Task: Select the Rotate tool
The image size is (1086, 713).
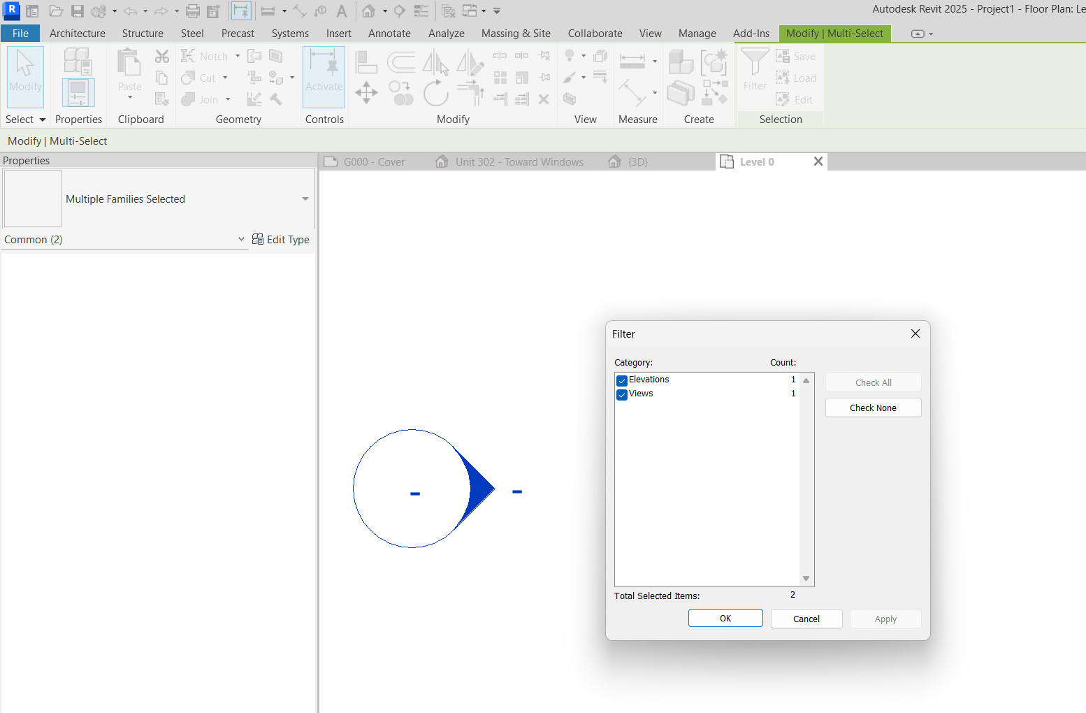Action: pyautogui.click(x=436, y=92)
